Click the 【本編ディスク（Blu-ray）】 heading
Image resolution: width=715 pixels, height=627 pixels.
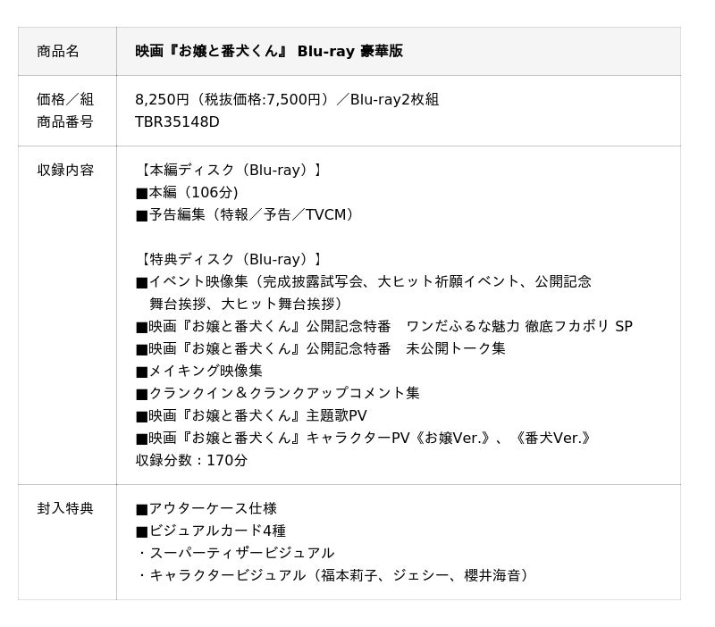[x=229, y=170]
